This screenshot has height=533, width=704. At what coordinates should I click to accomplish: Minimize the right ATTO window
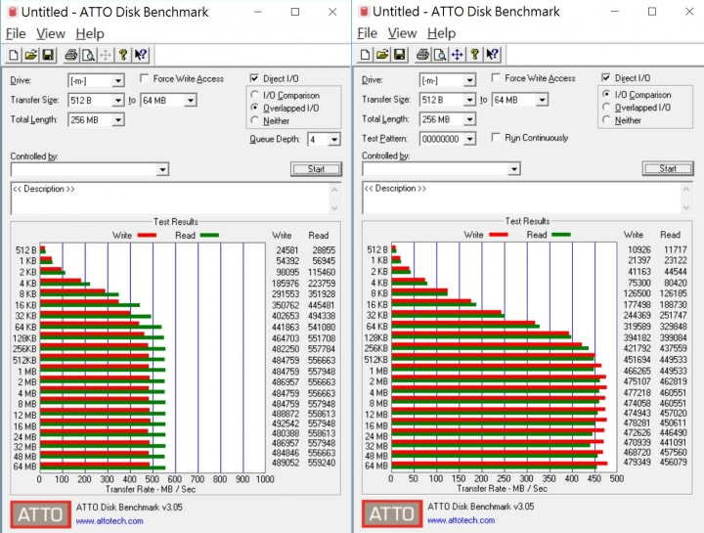615,12
